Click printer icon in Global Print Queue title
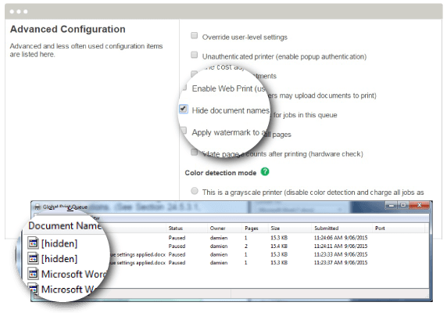 pyautogui.click(x=38, y=207)
